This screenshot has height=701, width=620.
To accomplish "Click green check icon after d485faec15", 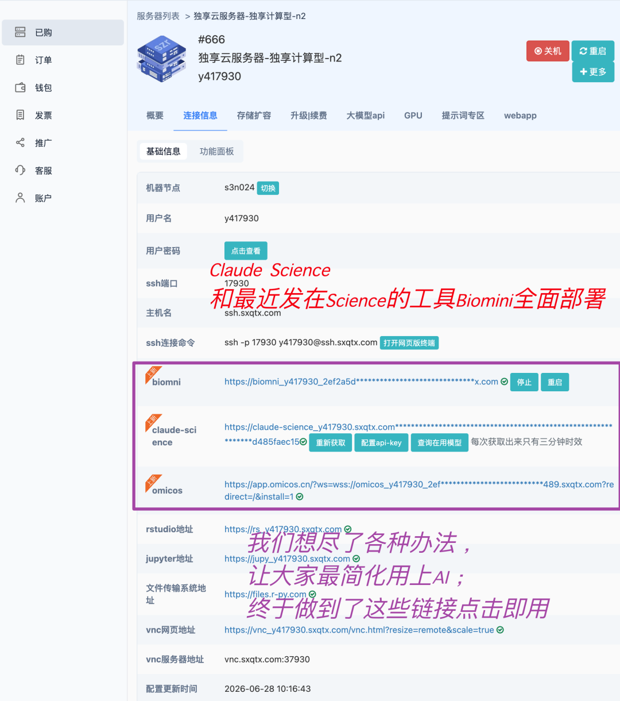I will pyautogui.click(x=303, y=442).
